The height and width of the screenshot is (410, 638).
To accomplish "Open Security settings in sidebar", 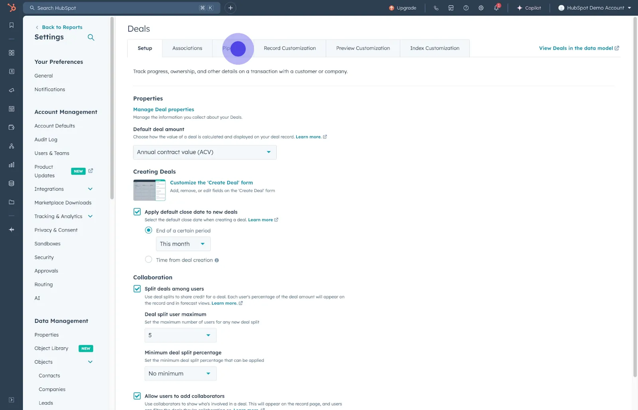I will (44, 257).
